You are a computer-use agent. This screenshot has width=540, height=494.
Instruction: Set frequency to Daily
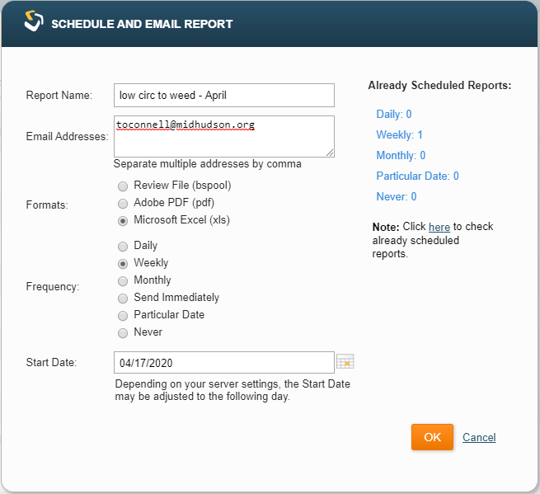(123, 247)
